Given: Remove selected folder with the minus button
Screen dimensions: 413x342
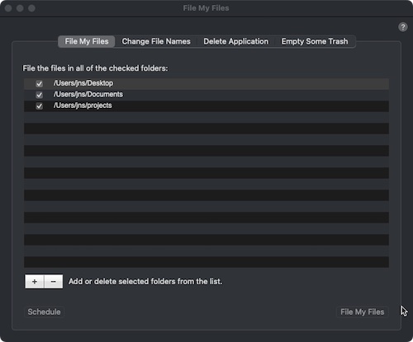Looking at the screenshot, I should (54, 282).
